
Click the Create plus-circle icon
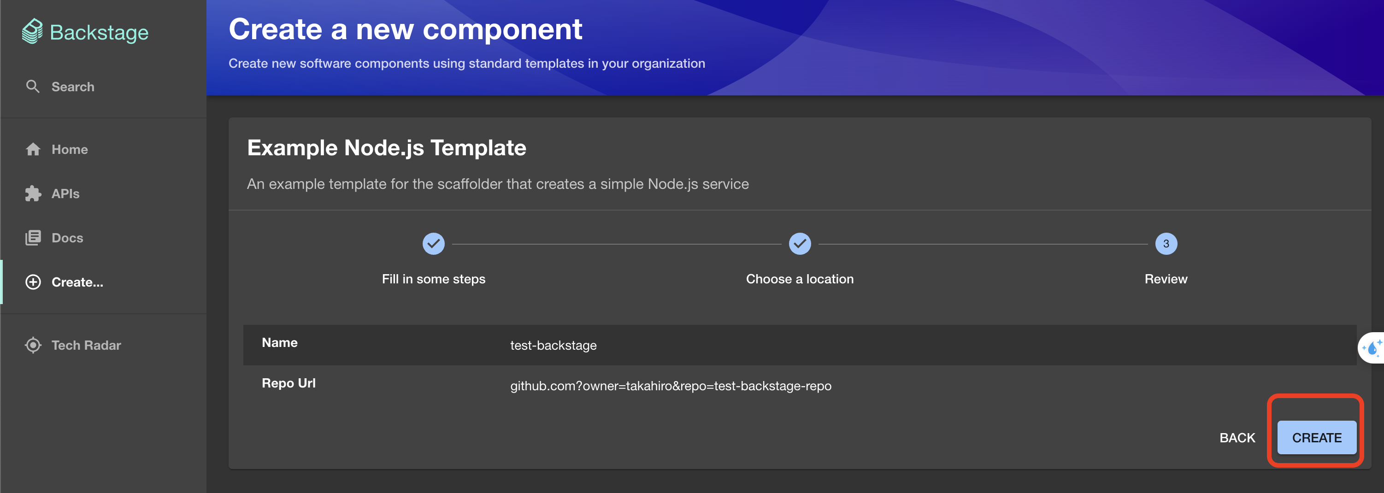pyautogui.click(x=33, y=282)
